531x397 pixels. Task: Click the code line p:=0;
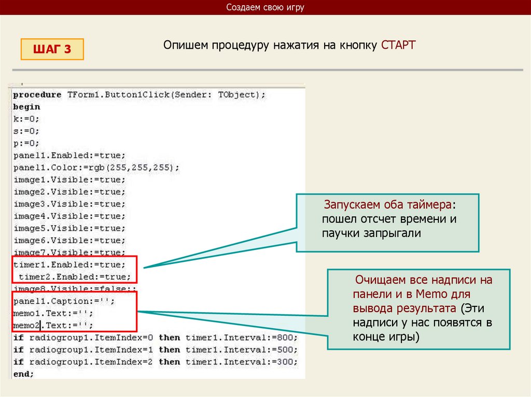pos(26,143)
